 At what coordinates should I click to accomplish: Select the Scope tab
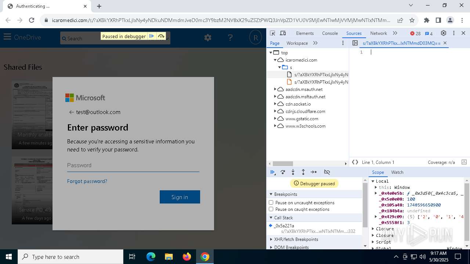click(x=378, y=172)
